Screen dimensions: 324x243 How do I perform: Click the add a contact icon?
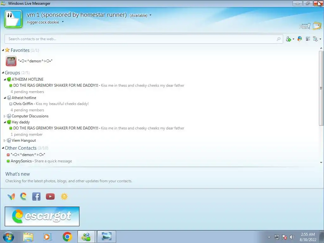[289, 39]
